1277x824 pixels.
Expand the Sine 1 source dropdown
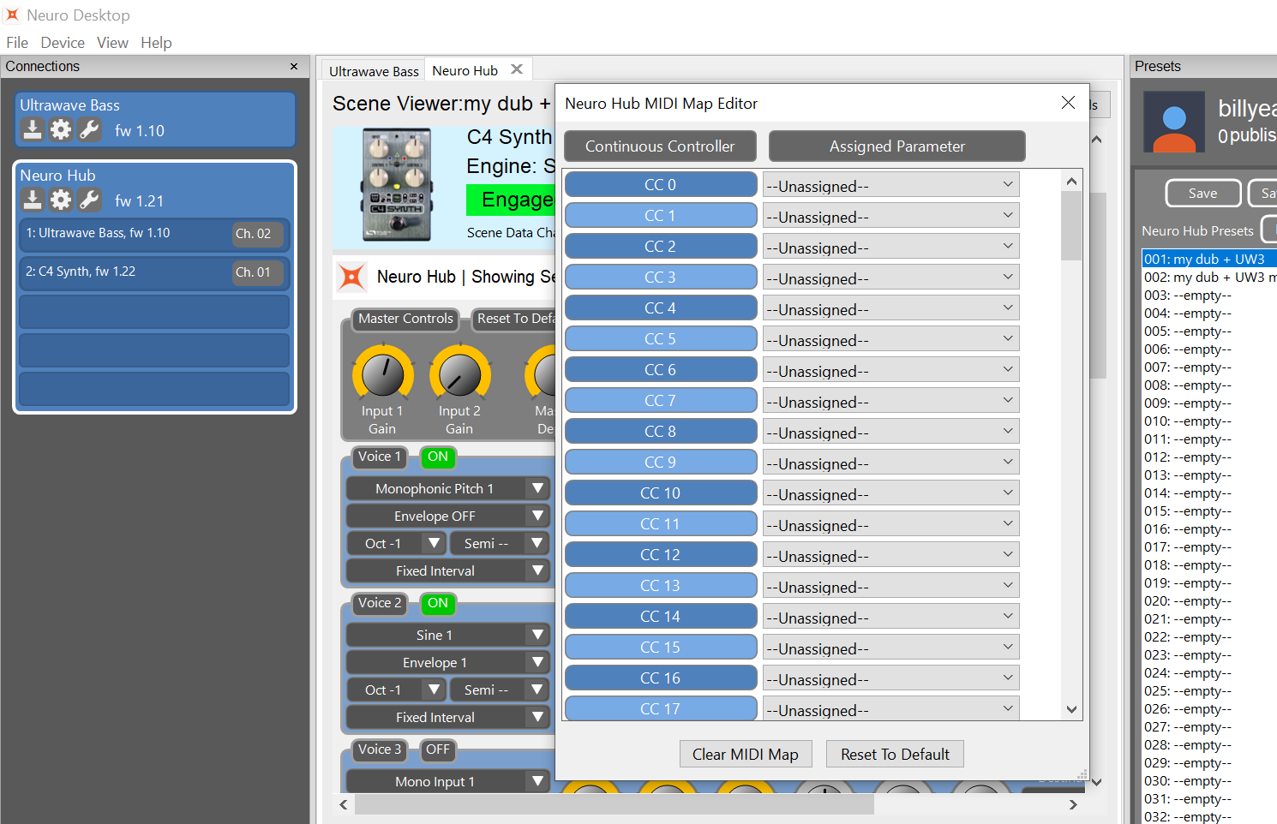(x=447, y=635)
